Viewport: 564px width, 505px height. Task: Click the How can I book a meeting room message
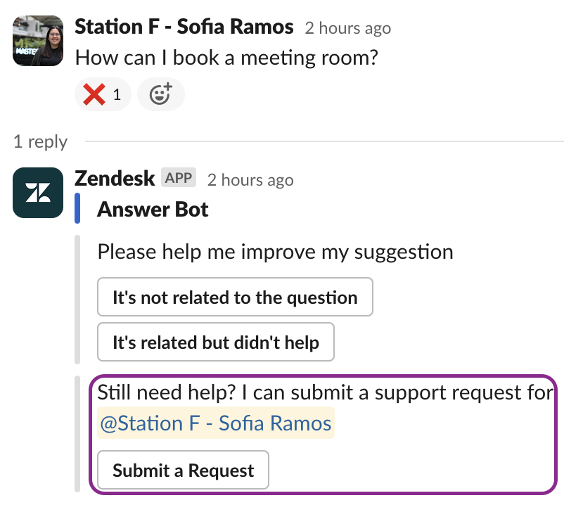point(226,58)
